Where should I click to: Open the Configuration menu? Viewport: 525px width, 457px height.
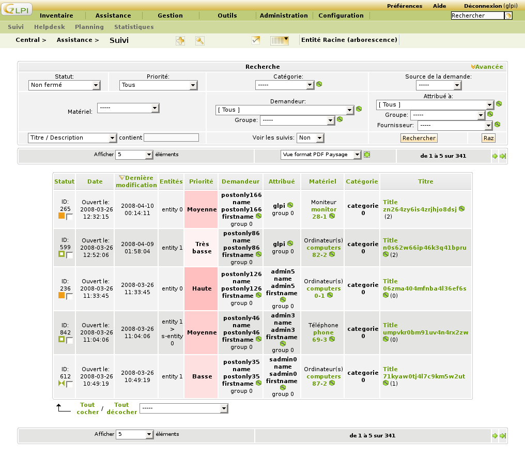point(341,16)
